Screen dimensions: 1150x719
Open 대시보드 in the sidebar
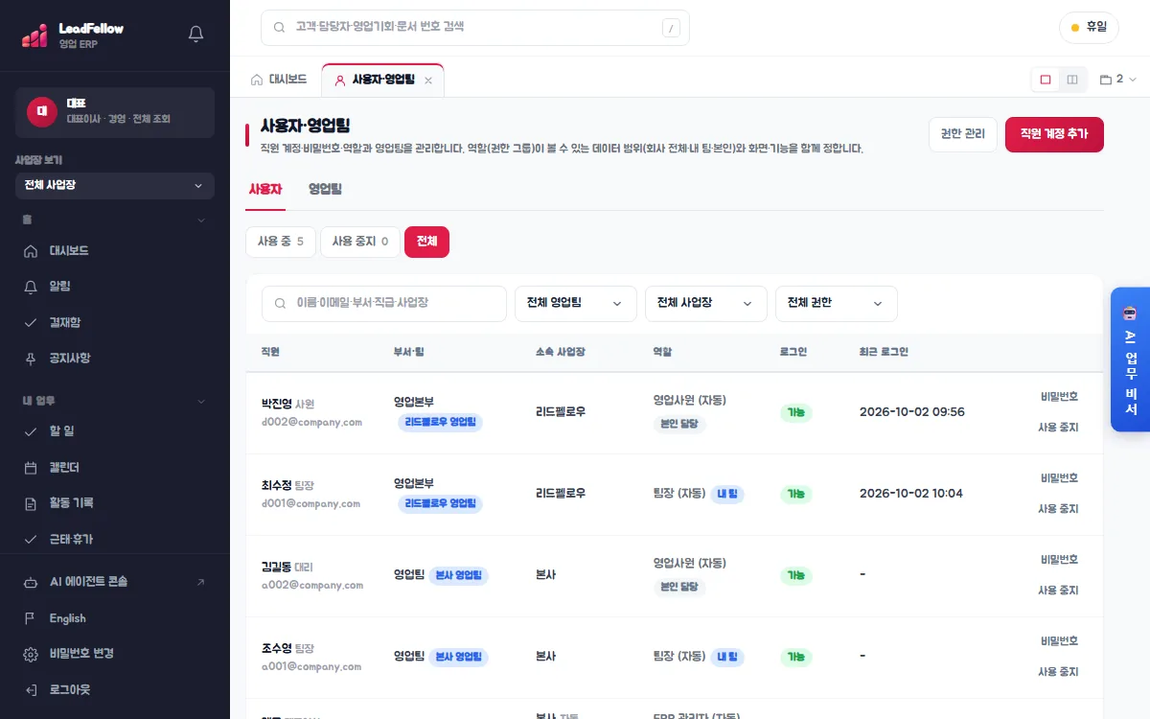115,251
